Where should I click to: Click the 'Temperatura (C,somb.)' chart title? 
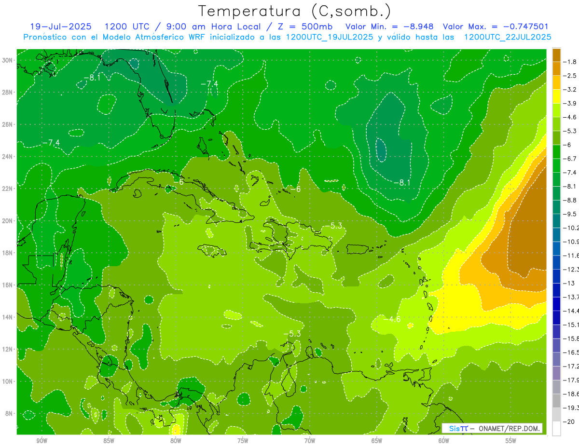point(294,12)
